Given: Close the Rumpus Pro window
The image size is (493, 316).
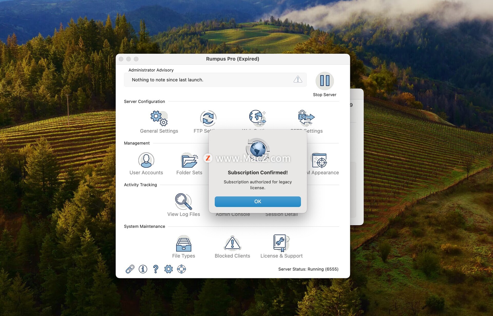Looking at the screenshot, I should (121, 59).
